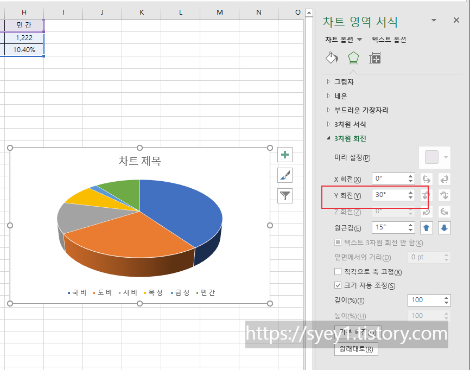470x370 pixels.
Task: Select the 민 간 header cell
Action: point(24,25)
